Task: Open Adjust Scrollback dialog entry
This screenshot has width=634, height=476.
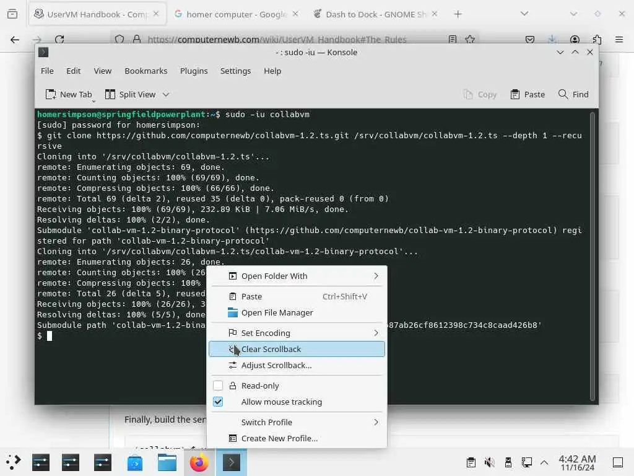Action: (x=297, y=365)
